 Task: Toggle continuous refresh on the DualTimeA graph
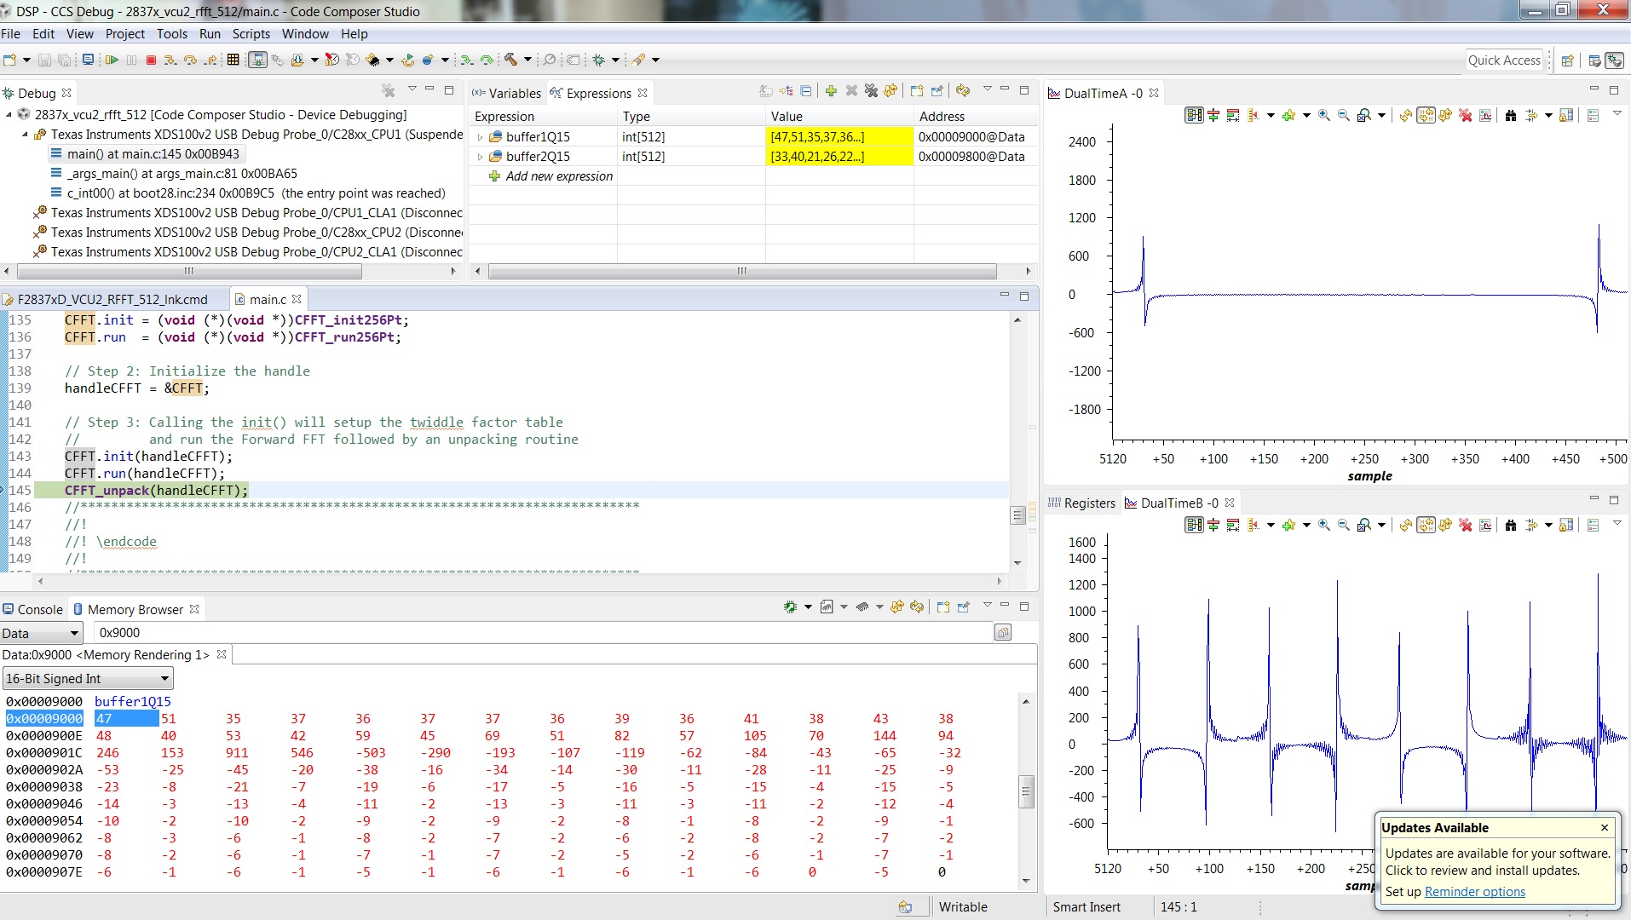click(1427, 114)
